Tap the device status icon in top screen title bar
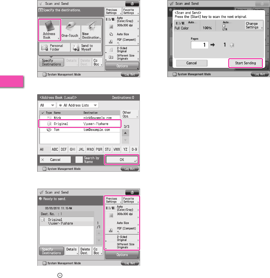The width and height of the screenshot is (270, 278). coord(132,4)
